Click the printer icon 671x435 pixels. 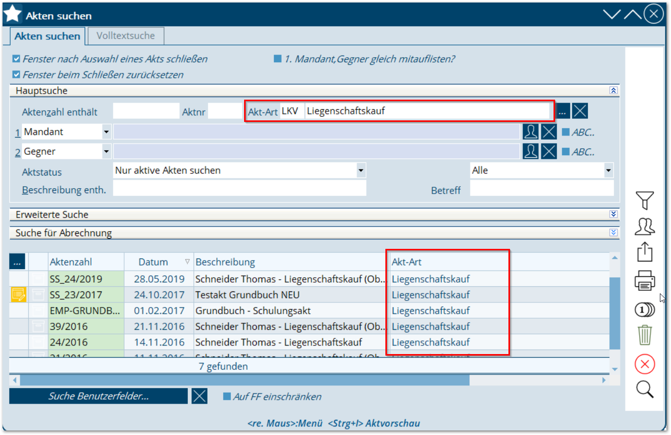(x=645, y=281)
